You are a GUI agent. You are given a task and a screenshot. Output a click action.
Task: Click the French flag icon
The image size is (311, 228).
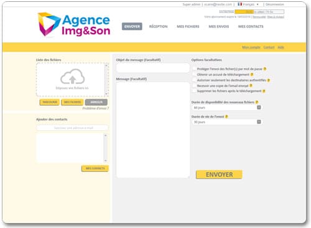click(x=240, y=4)
